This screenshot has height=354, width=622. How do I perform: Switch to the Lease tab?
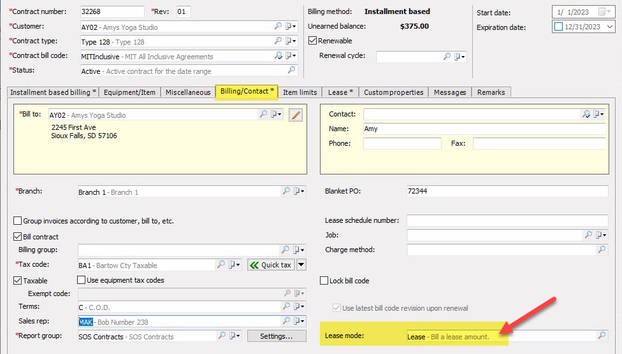point(340,92)
